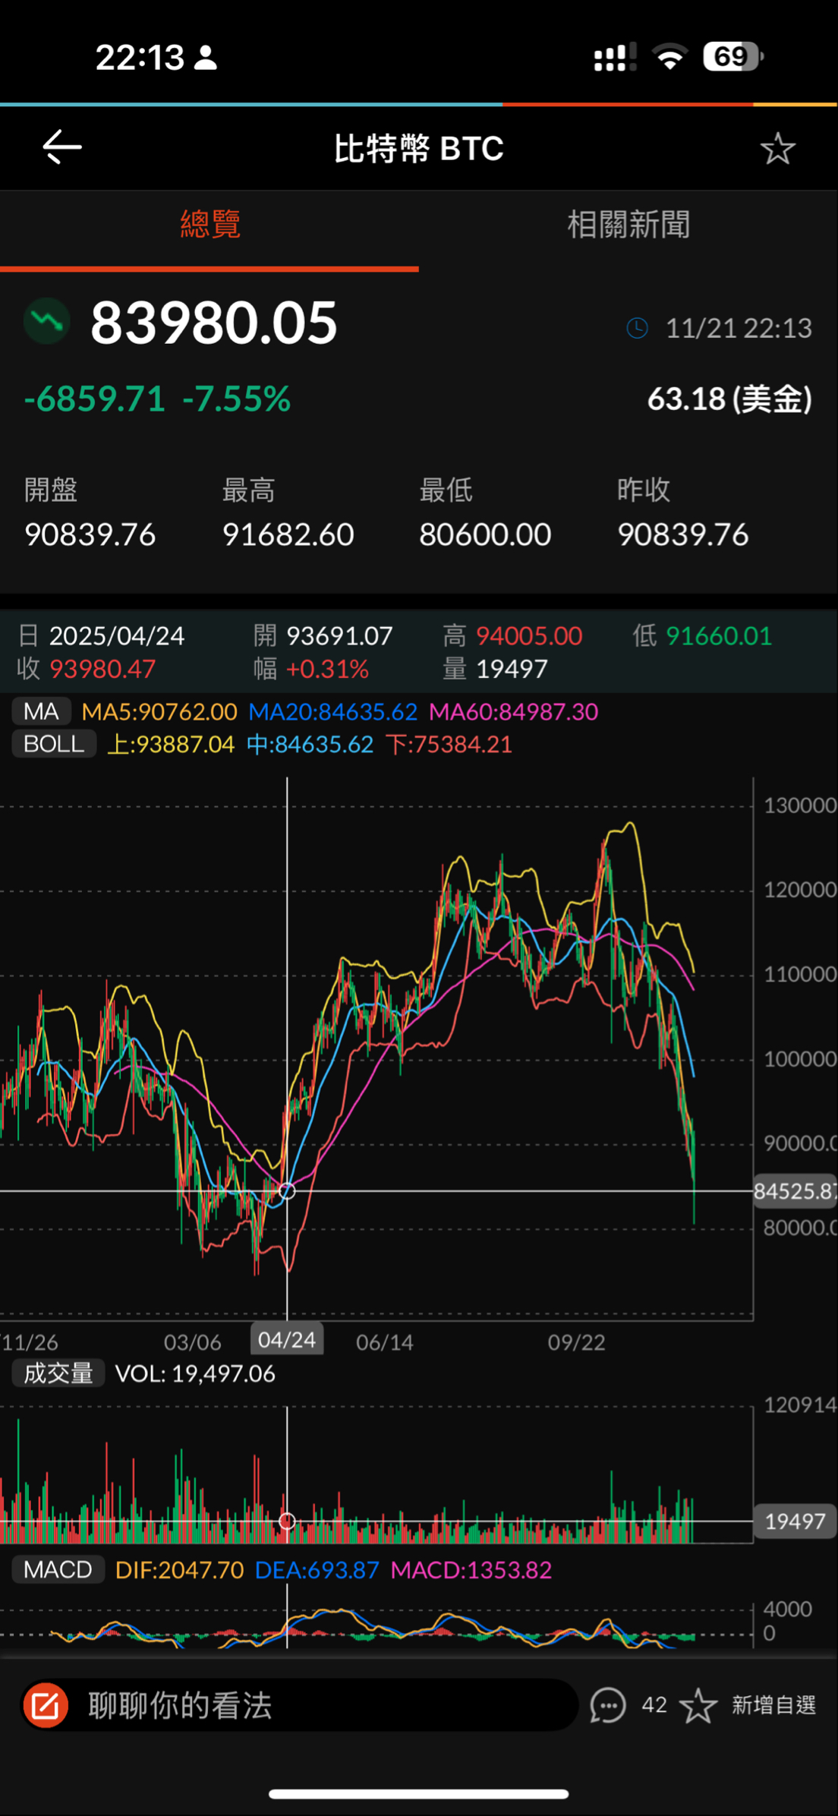
Task: Tap the BOLL 中:84635.62 reading
Action: point(310,744)
